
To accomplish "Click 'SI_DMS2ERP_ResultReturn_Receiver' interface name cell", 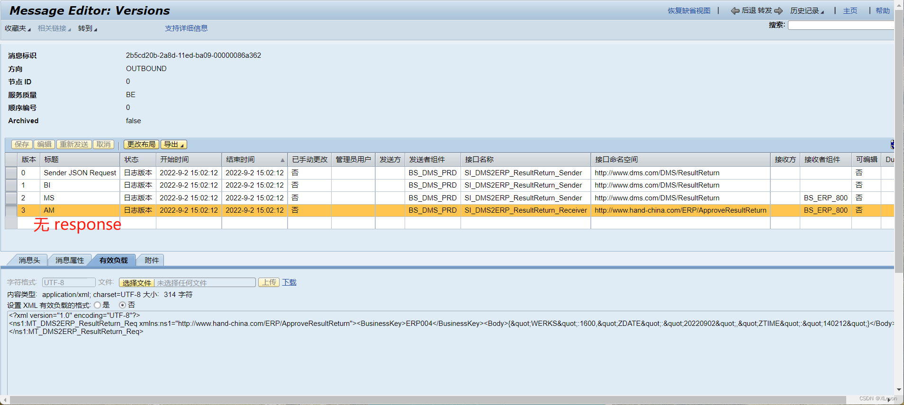I will (525, 210).
